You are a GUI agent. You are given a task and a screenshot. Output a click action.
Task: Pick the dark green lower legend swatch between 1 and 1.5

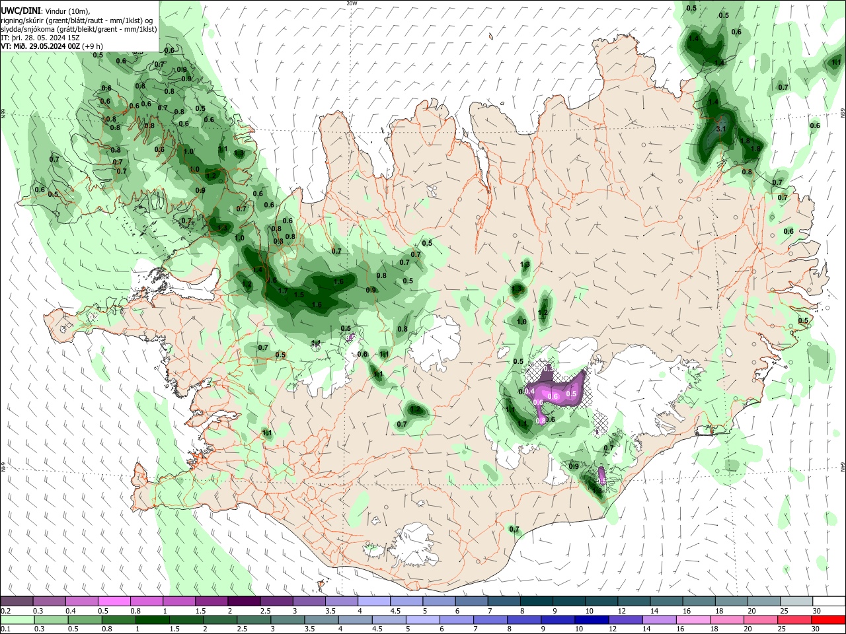[x=152, y=619]
